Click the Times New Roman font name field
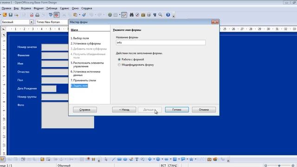The width and height of the screenshot is (297, 167). 52,22
